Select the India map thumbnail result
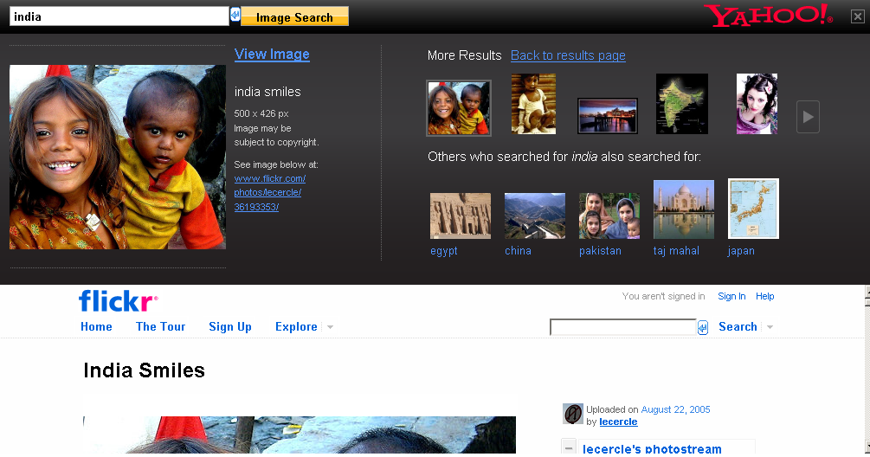The height and width of the screenshot is (457, 870). [681, 104]
